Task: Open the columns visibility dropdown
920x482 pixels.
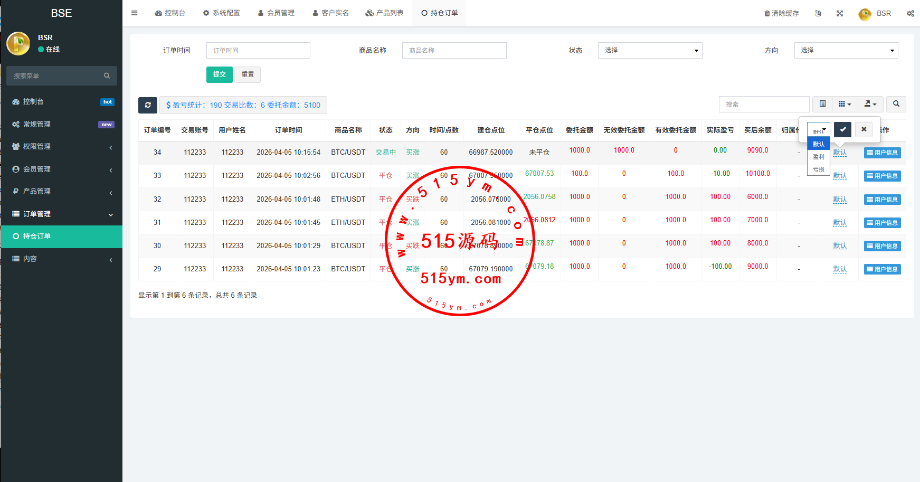Action: click(845, 104)
